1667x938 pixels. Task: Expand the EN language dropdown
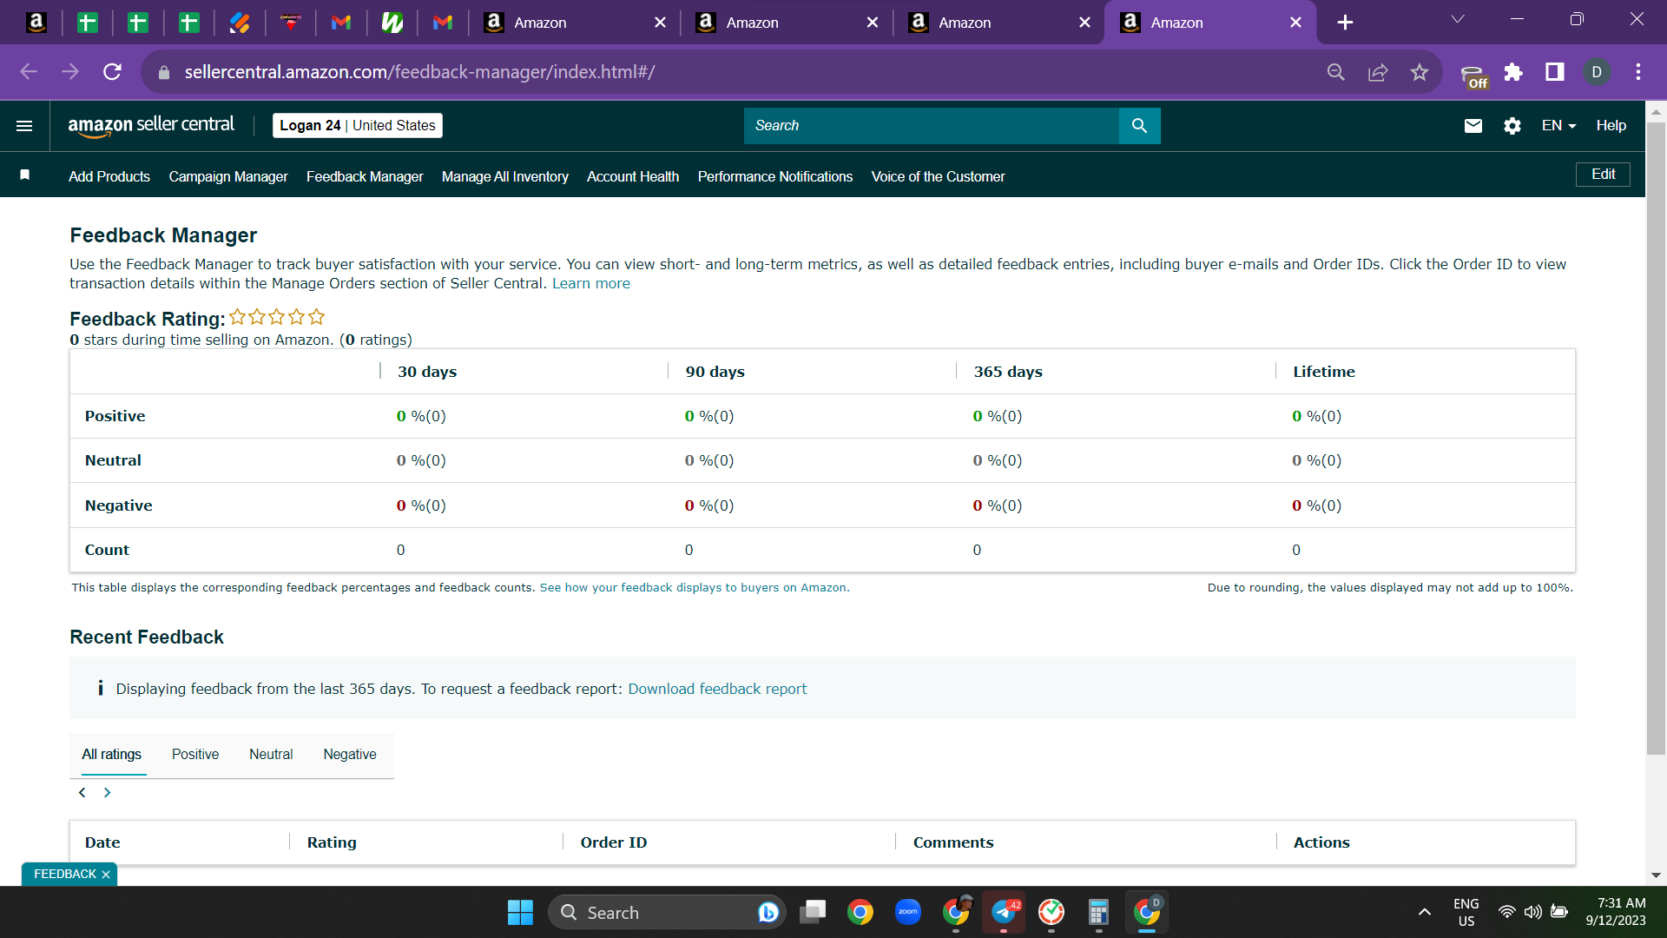[1558, 126]
